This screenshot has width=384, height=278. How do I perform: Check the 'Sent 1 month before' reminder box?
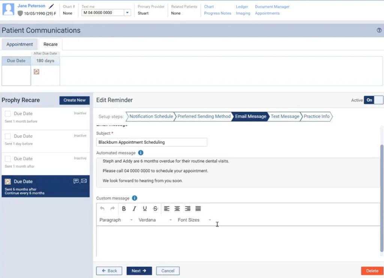pos(8,114)
